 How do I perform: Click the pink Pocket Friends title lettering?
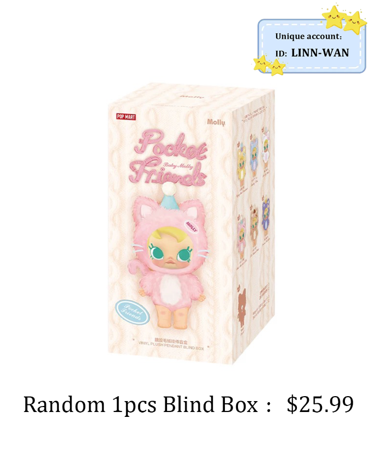(169, 157)
